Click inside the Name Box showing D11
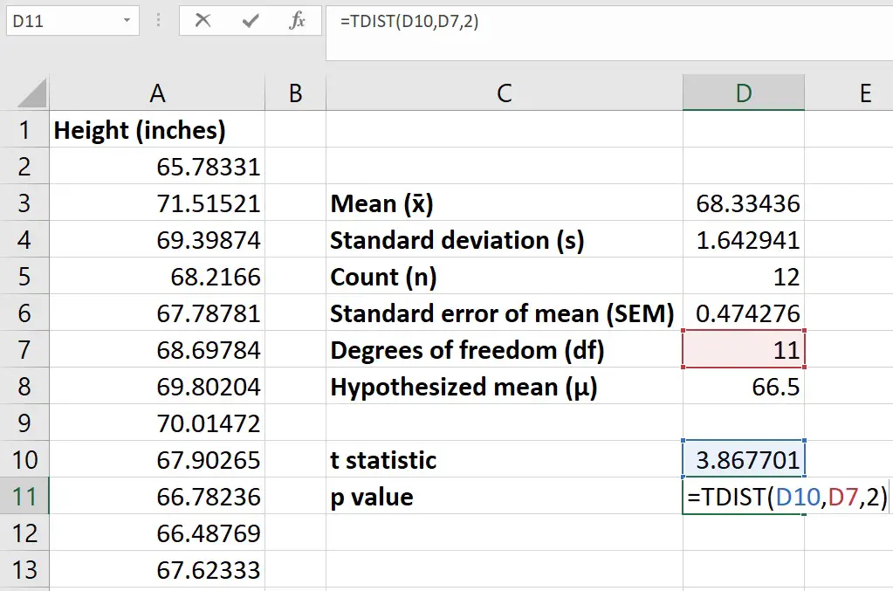Screen dimensions: 893x591 point(61,21)
